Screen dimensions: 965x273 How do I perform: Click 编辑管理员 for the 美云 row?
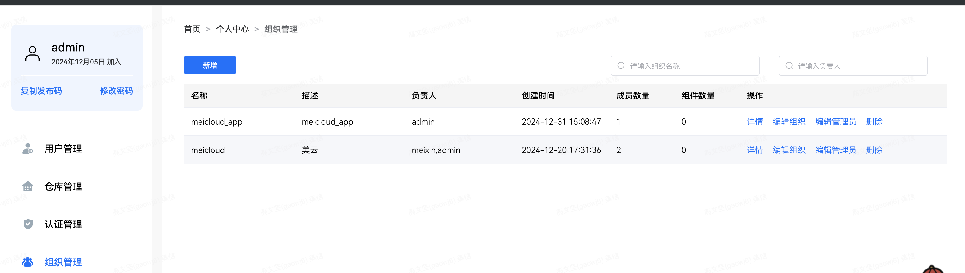coord(835,150)
